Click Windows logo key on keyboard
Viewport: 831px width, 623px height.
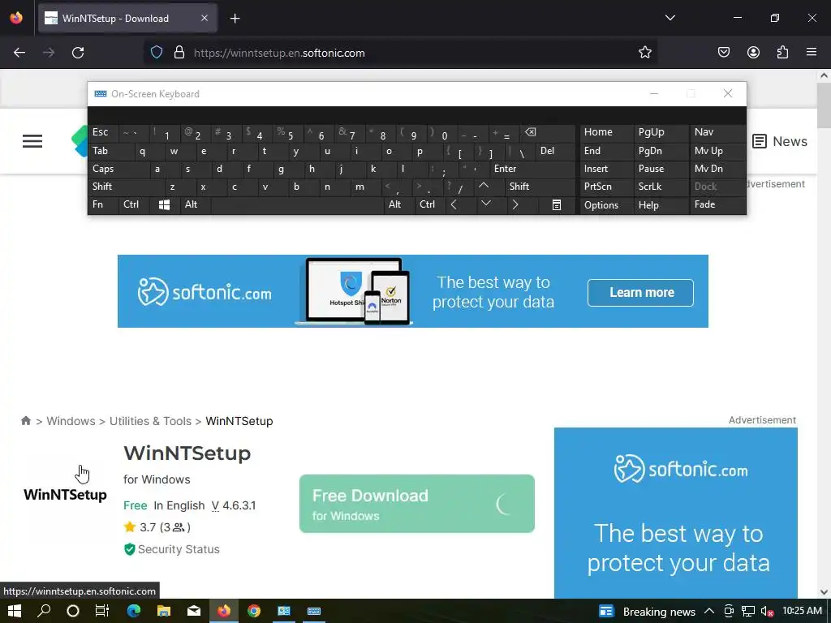(x=164, y=205)
